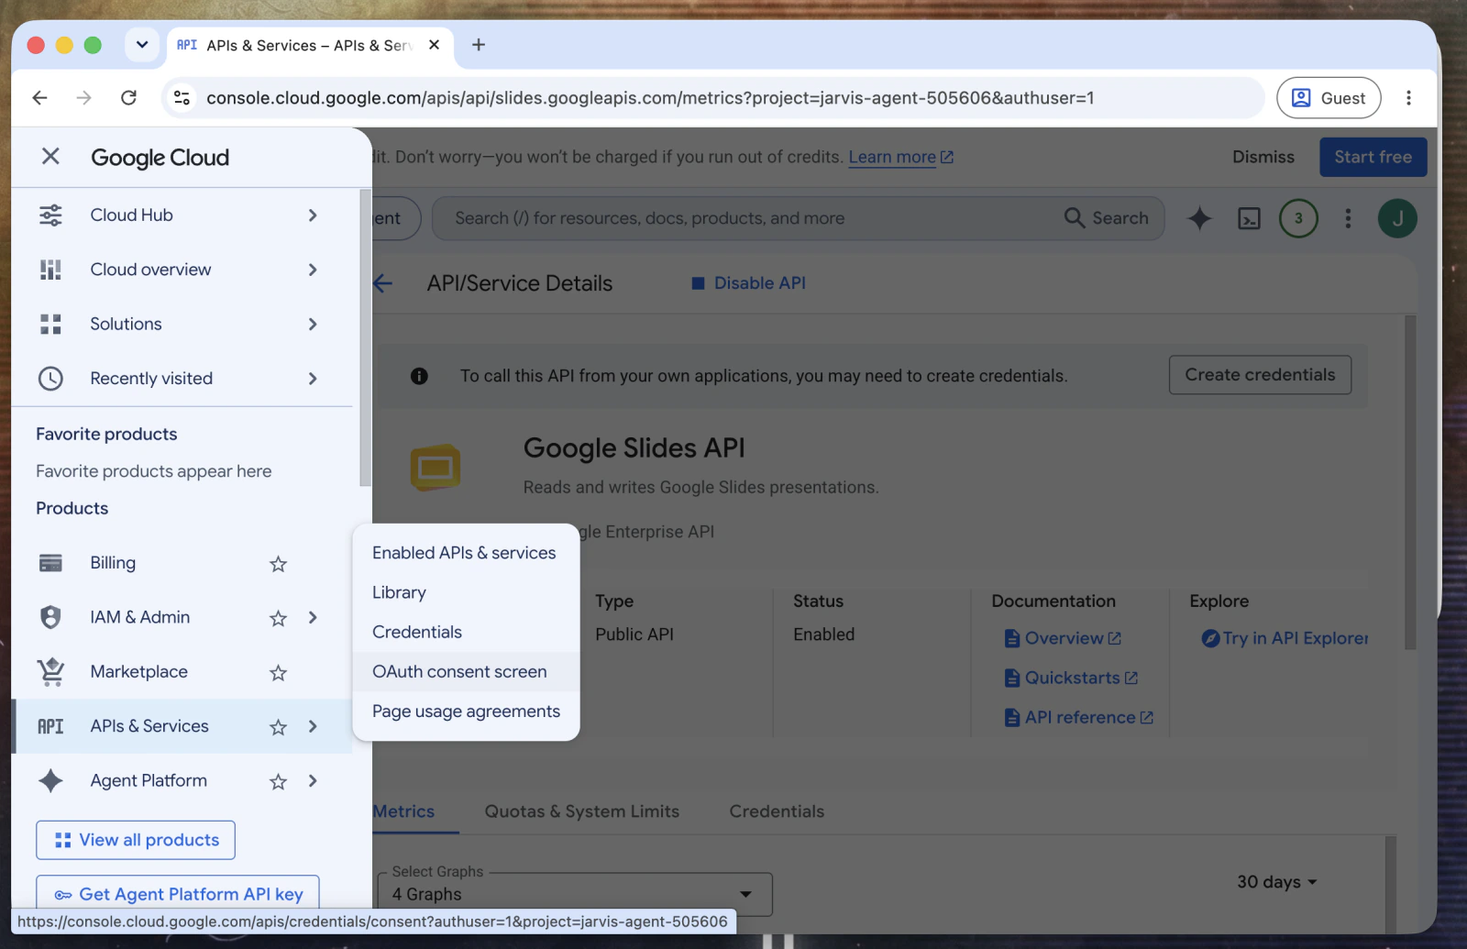Open the console settings three-dot menu
Screen dimensions: 1467x949
pyautogui.click(x=1348, y=218)
